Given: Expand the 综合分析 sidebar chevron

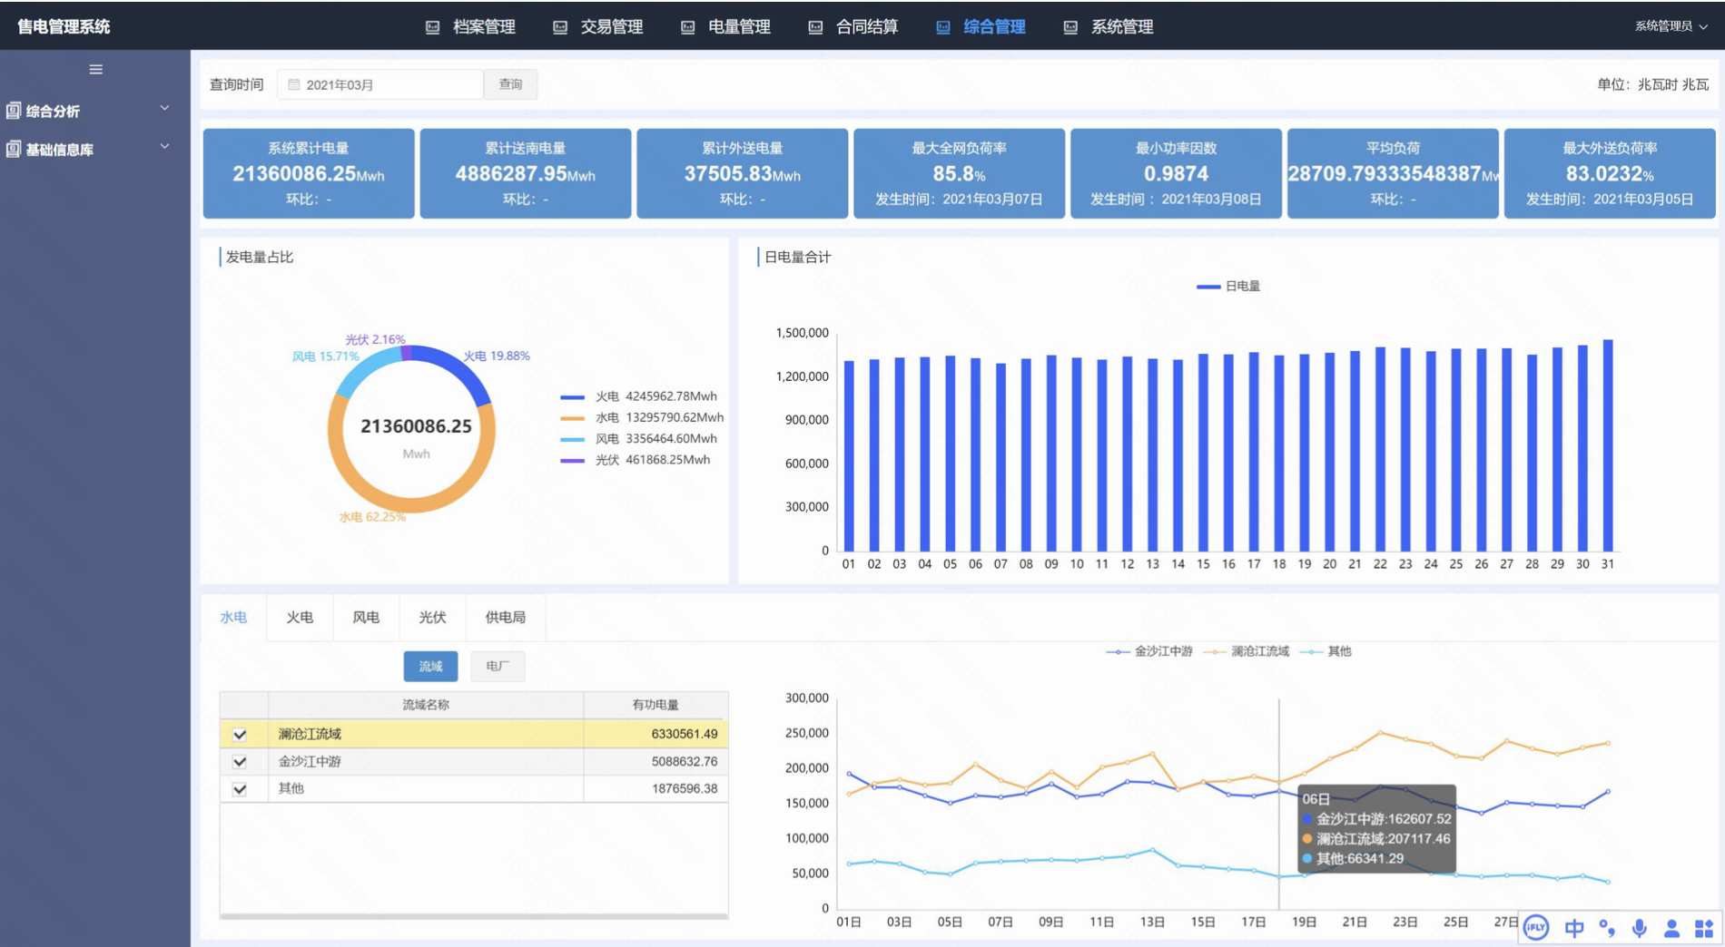Looking at the screenshot, I should point(165,108).
